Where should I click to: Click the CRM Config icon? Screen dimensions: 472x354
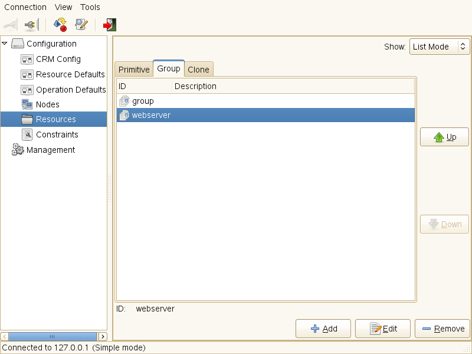[27, 60]
